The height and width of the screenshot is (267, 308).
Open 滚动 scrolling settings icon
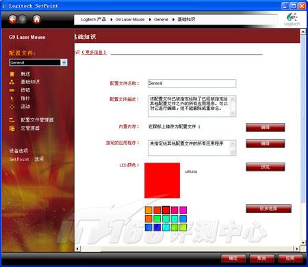pos(12,107)
